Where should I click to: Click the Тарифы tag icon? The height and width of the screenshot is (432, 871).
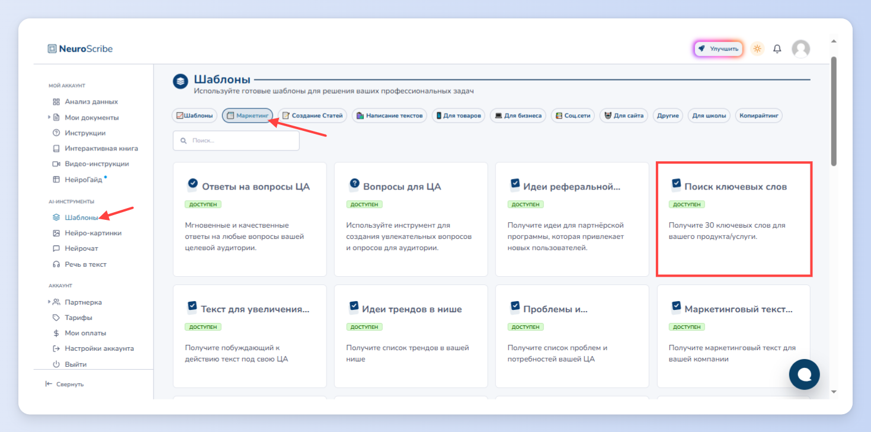point(56,318)
